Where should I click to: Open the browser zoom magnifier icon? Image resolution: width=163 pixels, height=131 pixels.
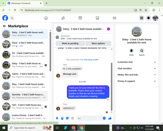(x=141, y=10)
